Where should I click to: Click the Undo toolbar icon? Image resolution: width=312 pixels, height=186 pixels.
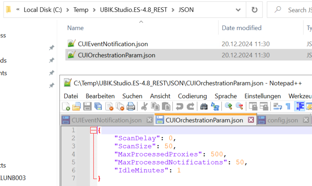(x=180, y=106)
